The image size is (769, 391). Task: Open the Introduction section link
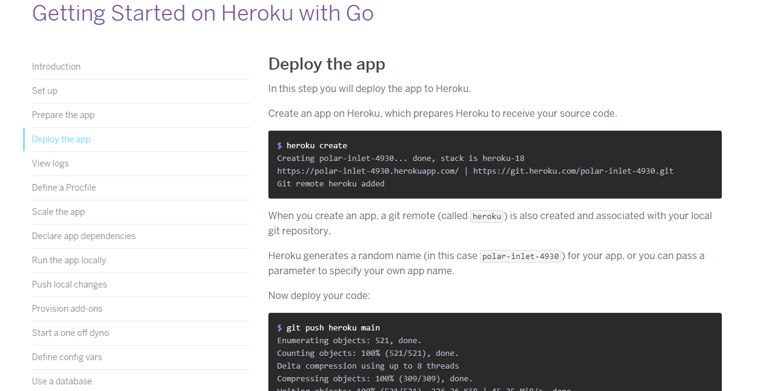pyautogui.click(x=56, y=67)
